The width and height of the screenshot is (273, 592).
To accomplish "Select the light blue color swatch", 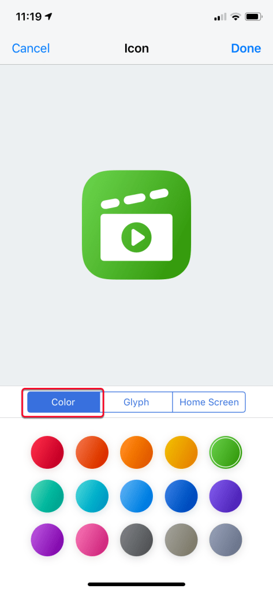I will point(136,496).
